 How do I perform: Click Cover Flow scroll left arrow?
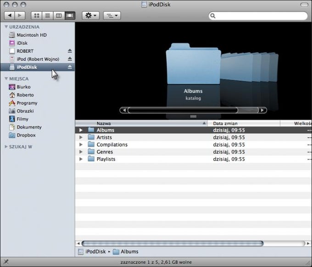tap(124, 110)
